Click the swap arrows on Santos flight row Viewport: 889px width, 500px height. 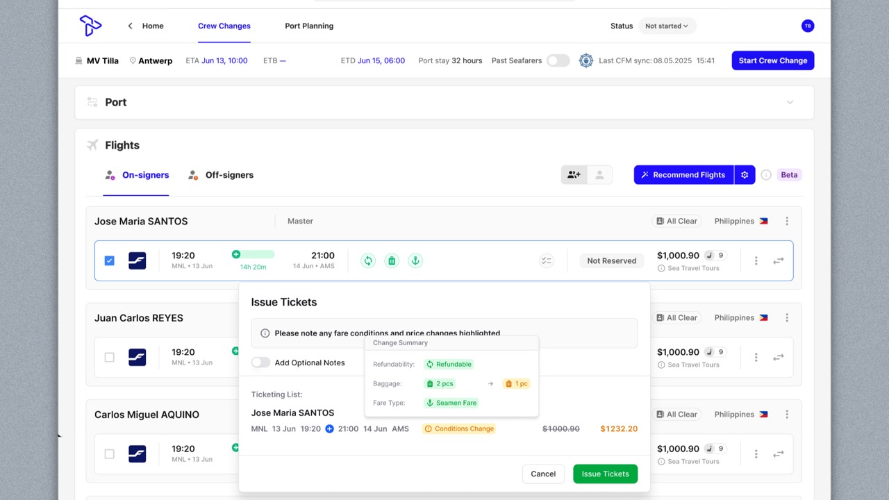coord(779,261)
